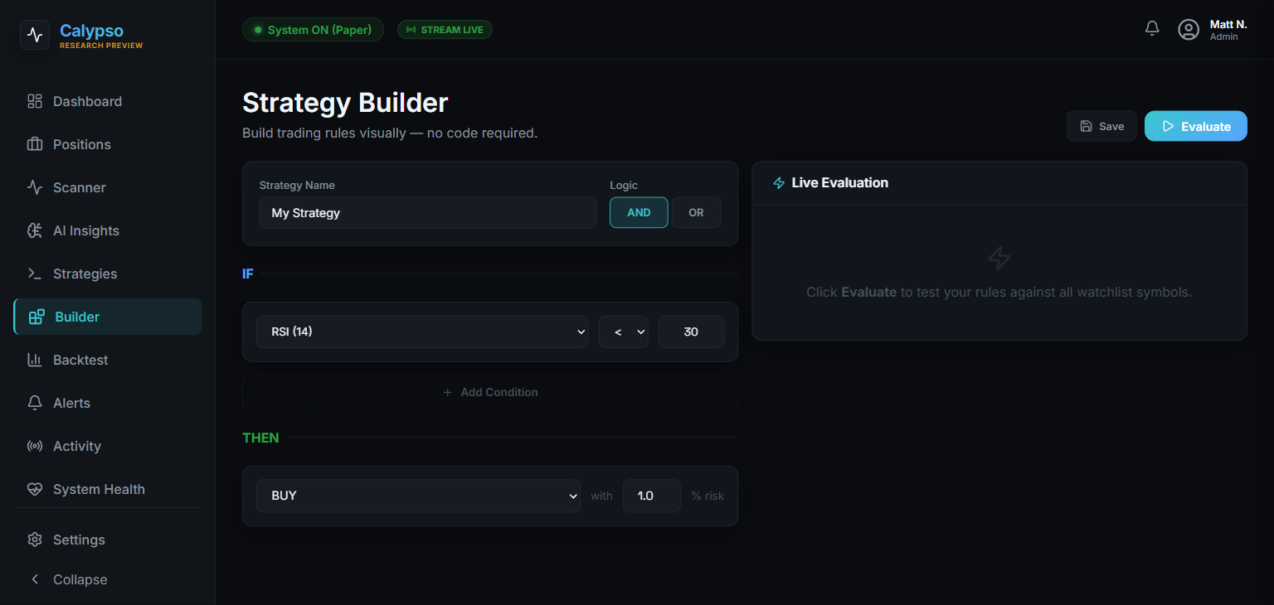Add a new condition
This screenshot has width=1274, height=605.
pos(490,391)
